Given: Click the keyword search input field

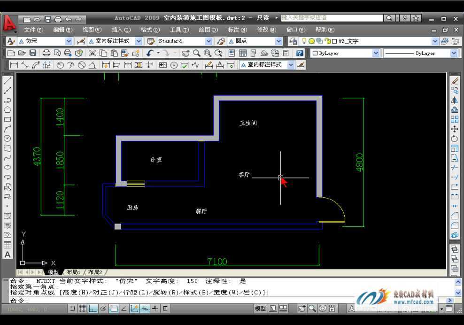Looking at the screenshot, I should point(332,18).
